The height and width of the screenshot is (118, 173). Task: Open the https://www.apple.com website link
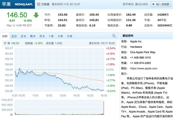point(144,68)
